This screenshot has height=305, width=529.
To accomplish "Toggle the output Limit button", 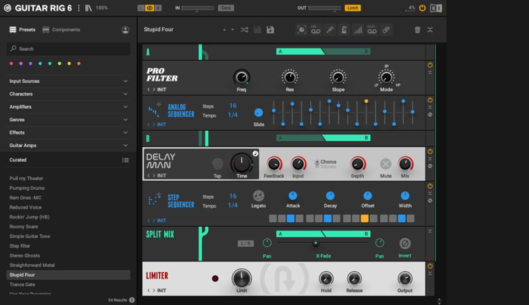I will (353, 8).
